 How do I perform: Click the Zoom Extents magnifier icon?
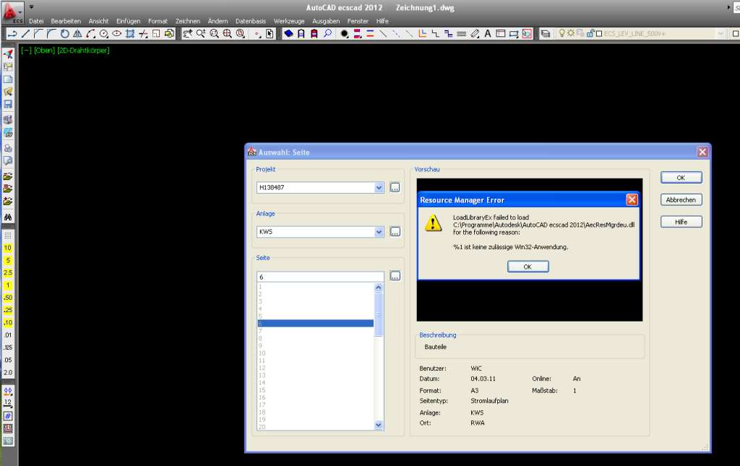pos(228,33)
